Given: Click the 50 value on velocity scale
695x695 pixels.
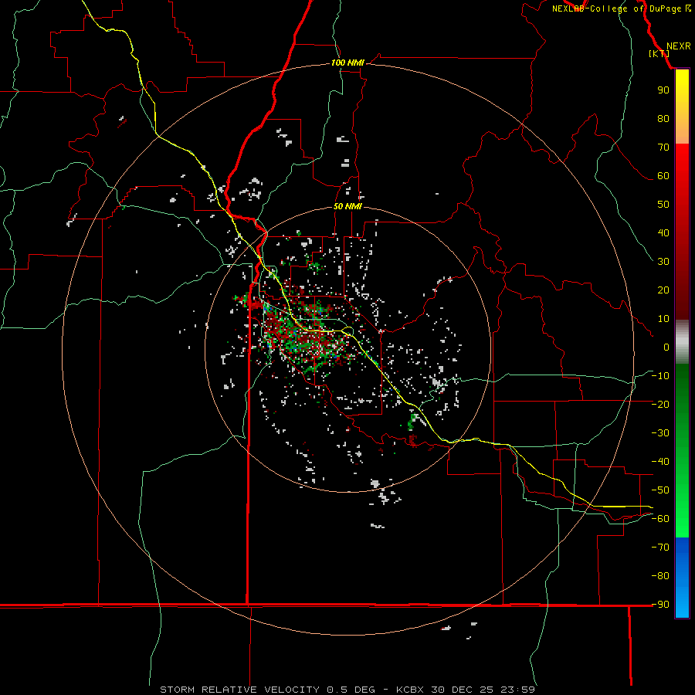Looking at the screenshot, I should (663, 205).
